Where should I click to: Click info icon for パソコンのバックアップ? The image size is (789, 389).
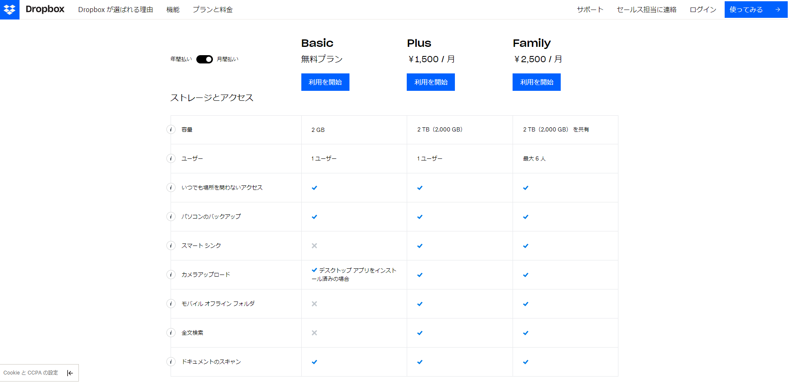[x=171, y=216]
